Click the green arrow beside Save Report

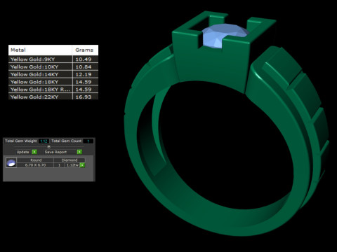[79, 152]
